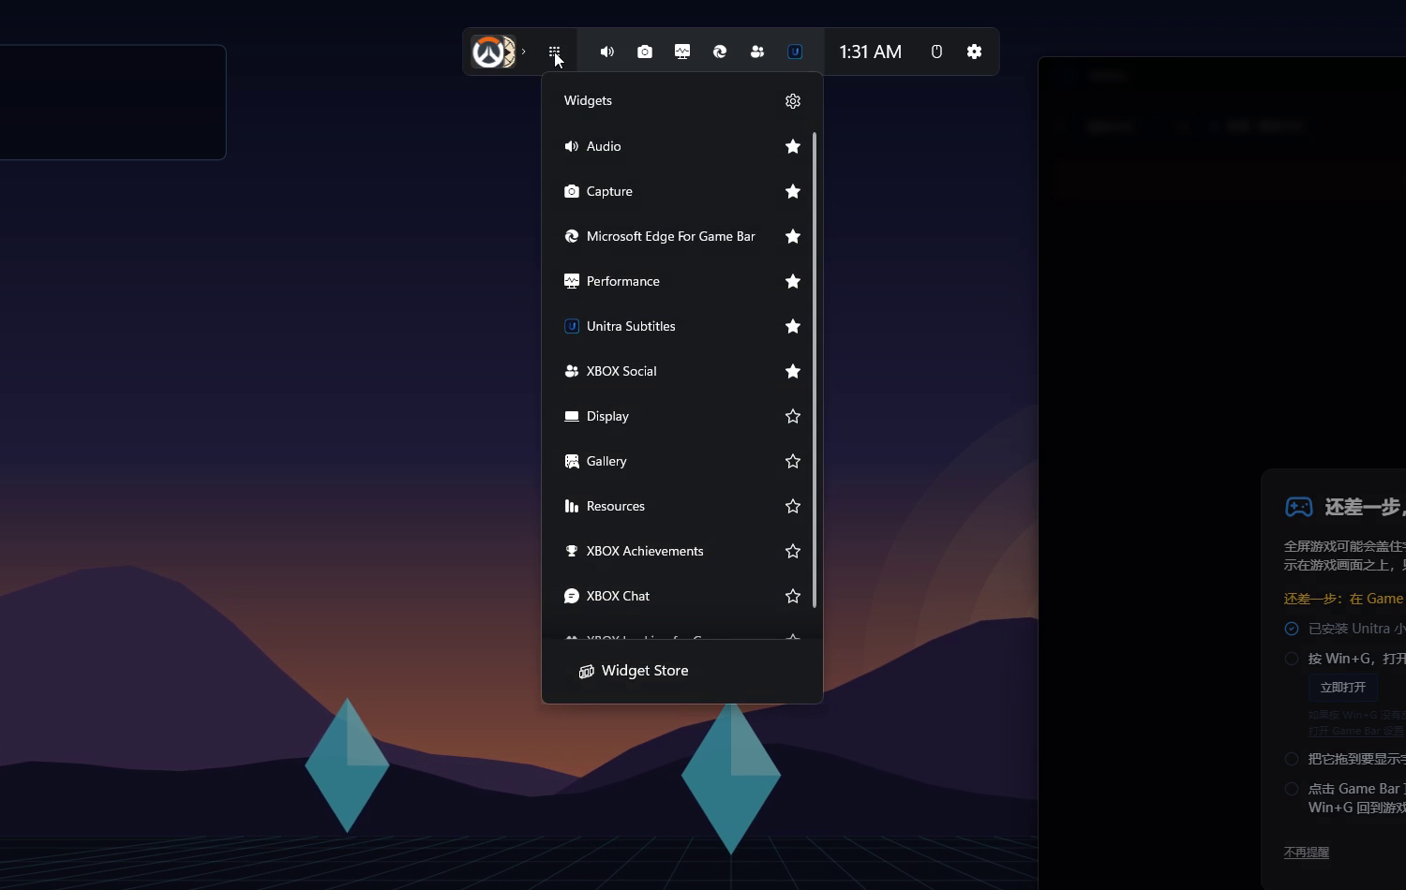This screenshot has height=890, width=1406.
Task: Toggle mouse click-through icon beside clock
Action: pos(936,52)
